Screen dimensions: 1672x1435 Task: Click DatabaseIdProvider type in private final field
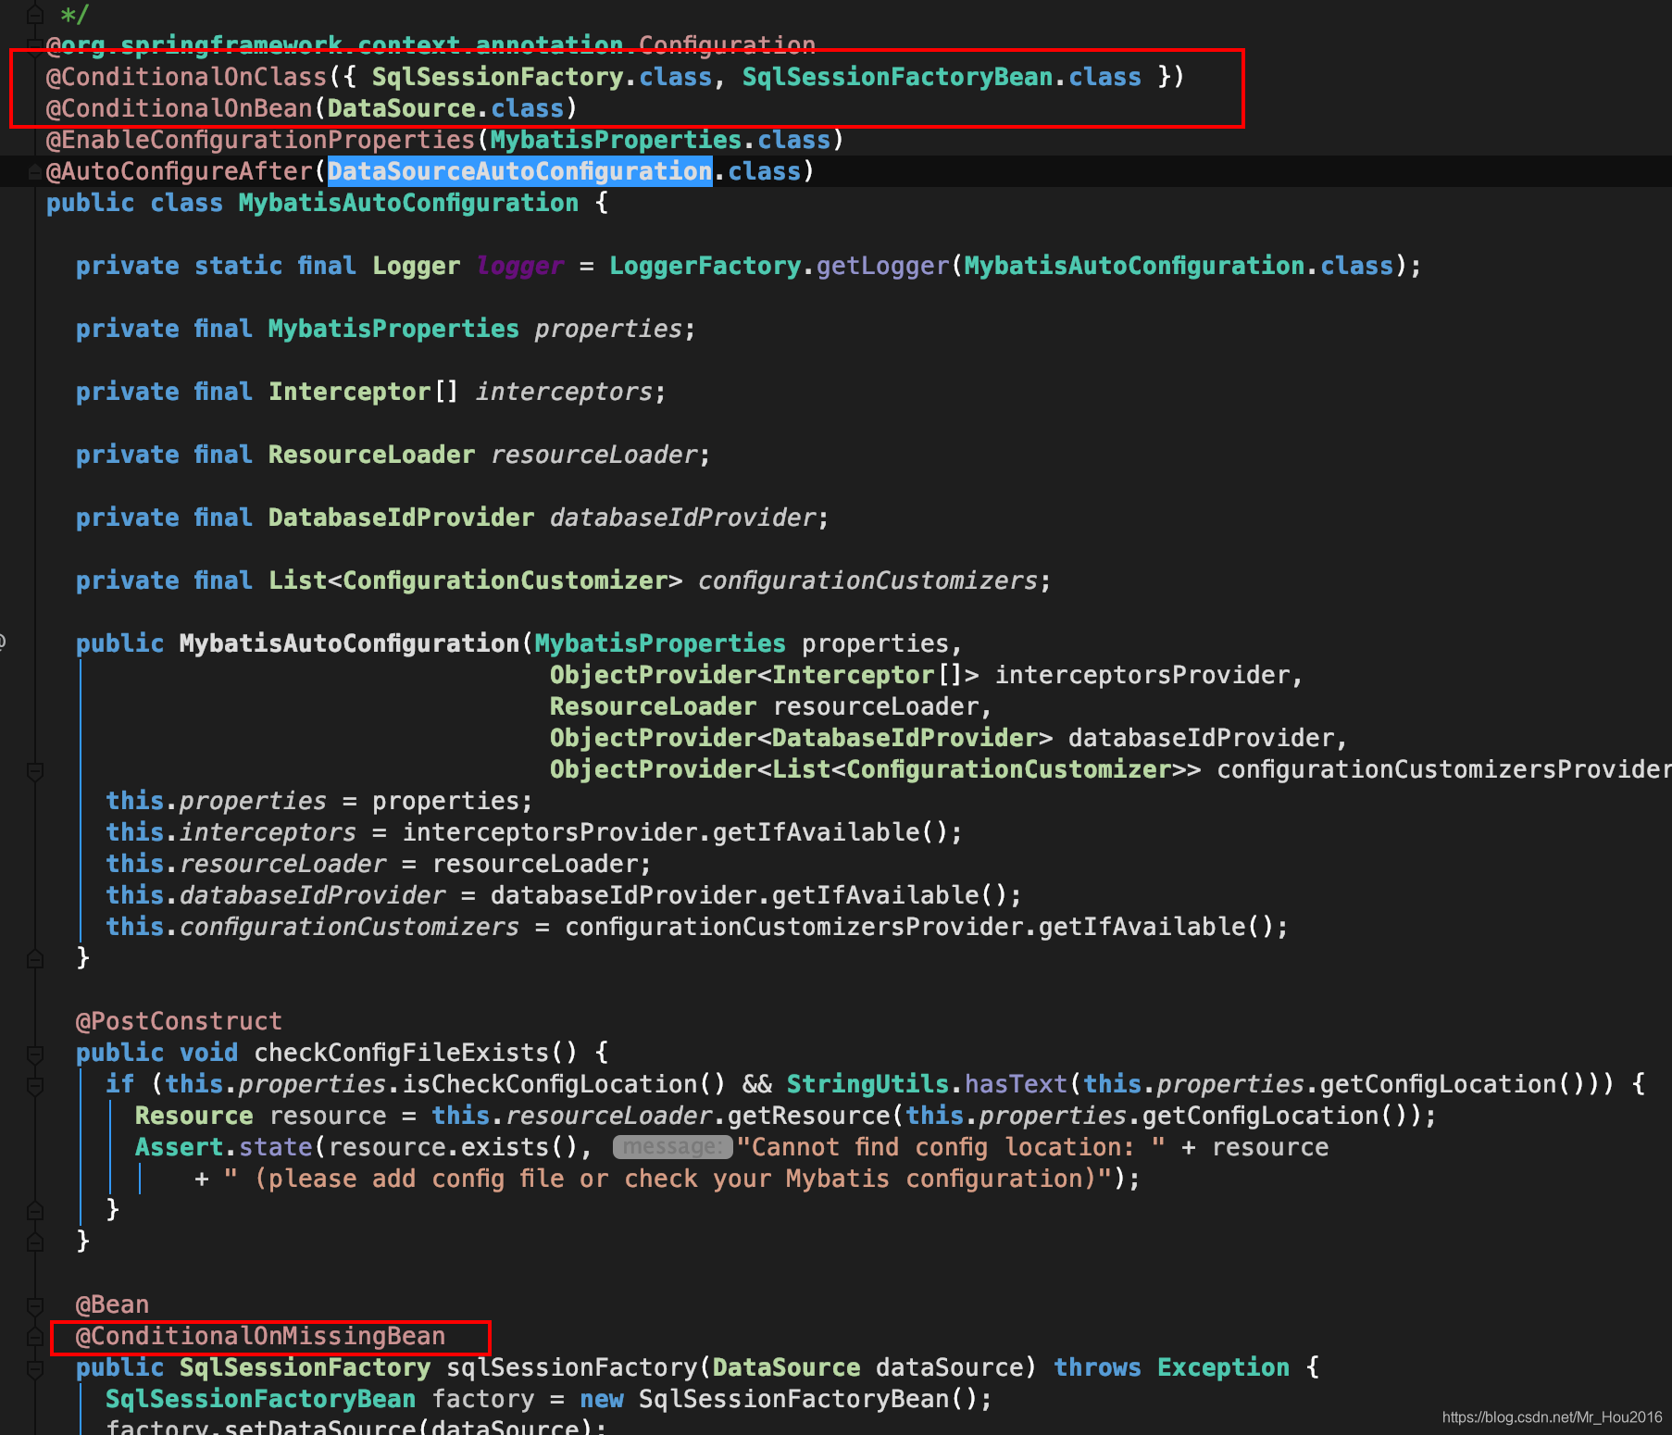coord(401,518)
